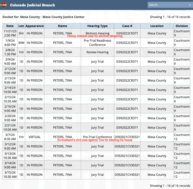The height and width of the screenshot is (189, 193).
Task: Click the 30M length cell
Action: (x=21, y=43)
